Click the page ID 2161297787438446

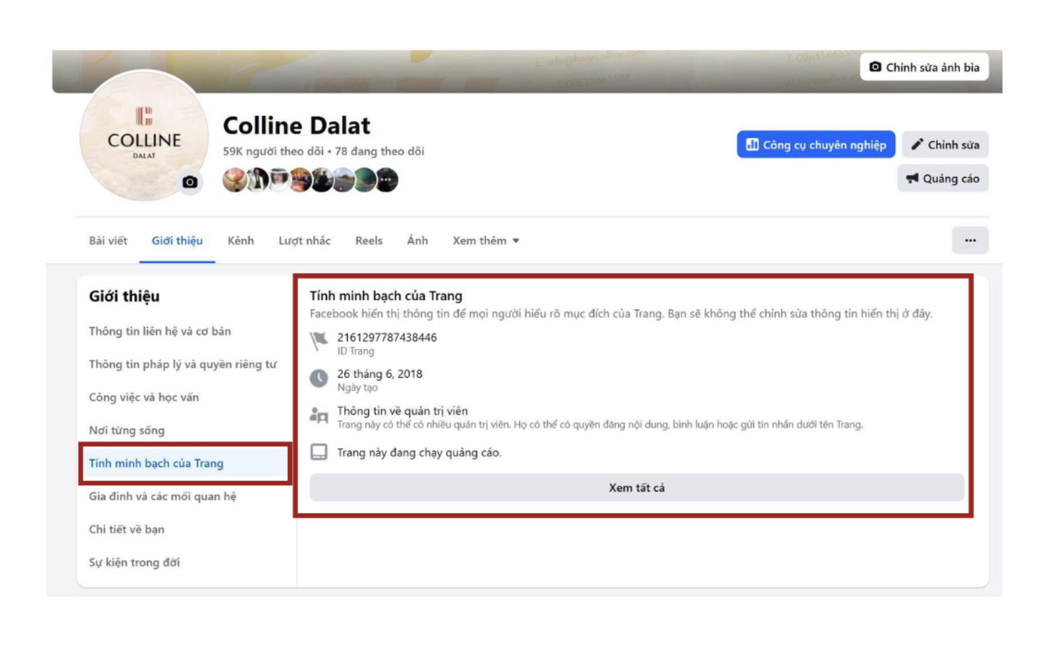coord(387,337)
